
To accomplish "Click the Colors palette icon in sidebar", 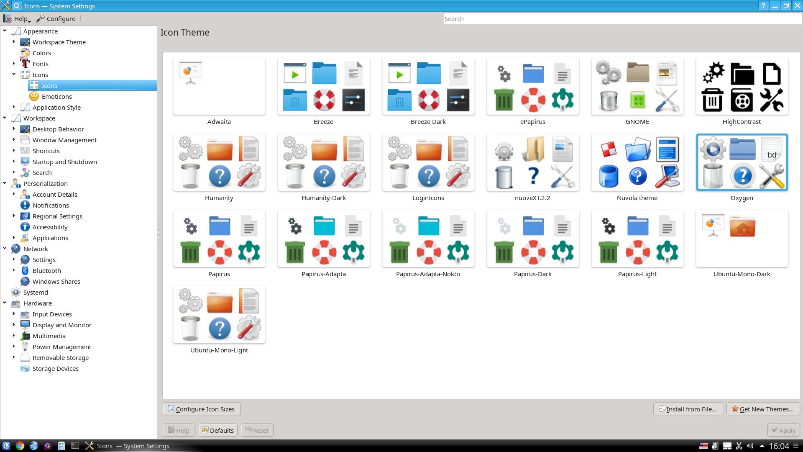I will point(25,53).
